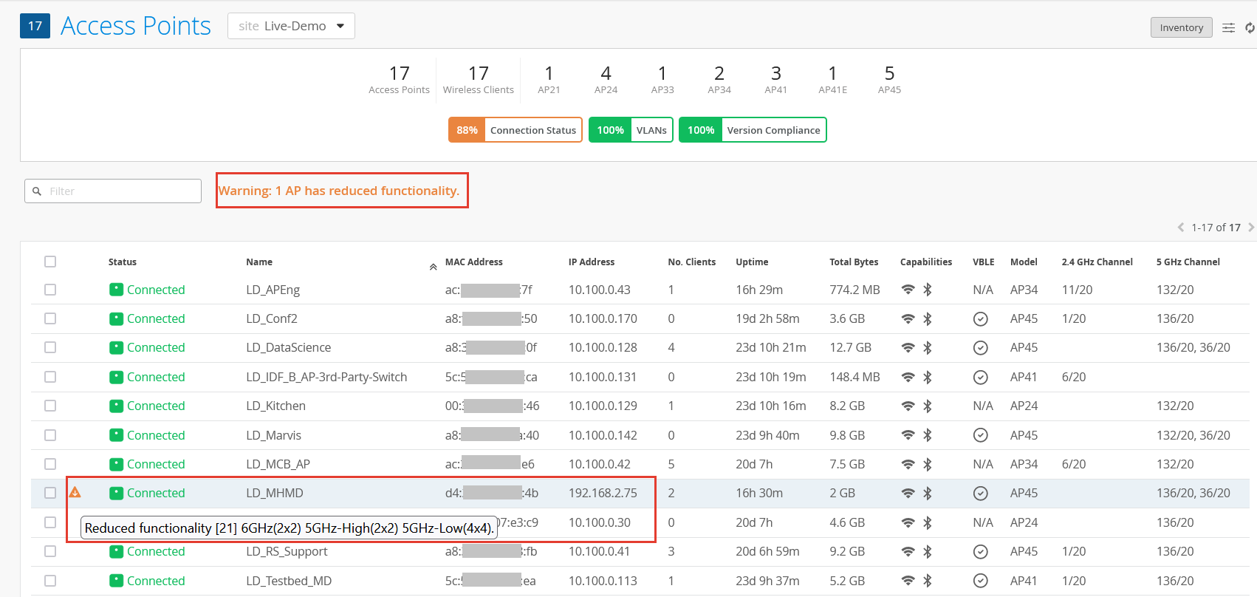Open the LD_RS_Support access point

[x=287, y=551]
